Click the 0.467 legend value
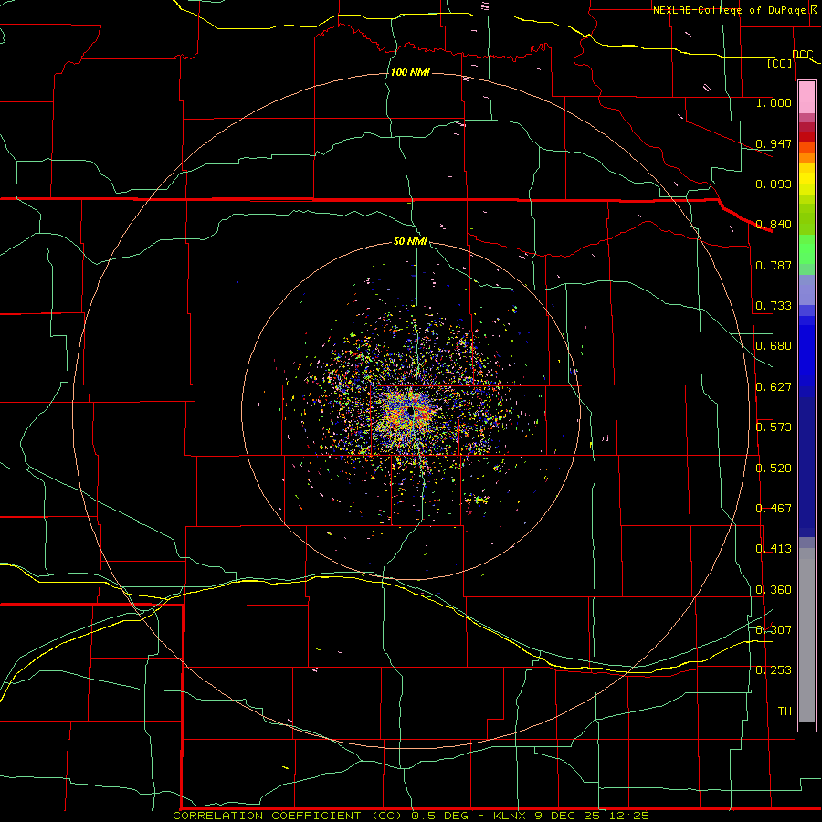Screen dimensions: 822x822 774,509
